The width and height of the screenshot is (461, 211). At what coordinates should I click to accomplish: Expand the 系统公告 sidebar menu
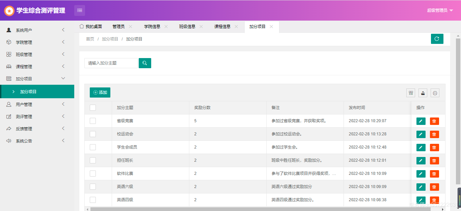coord(37,141)
